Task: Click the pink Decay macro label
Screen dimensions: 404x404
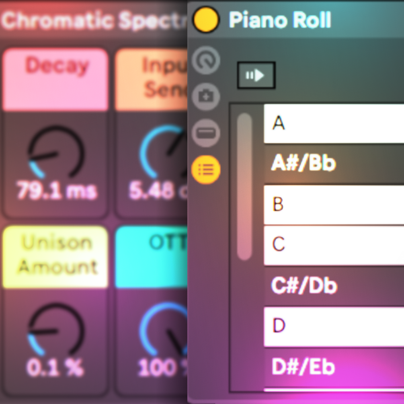Action: 56,79
